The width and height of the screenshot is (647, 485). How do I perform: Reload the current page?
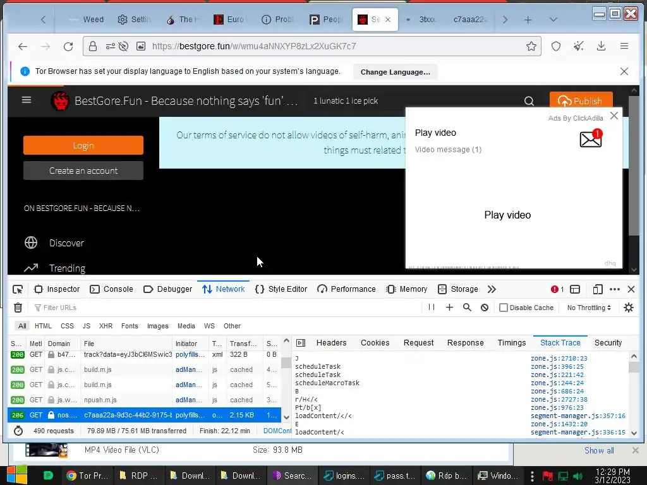click(68, 46)
